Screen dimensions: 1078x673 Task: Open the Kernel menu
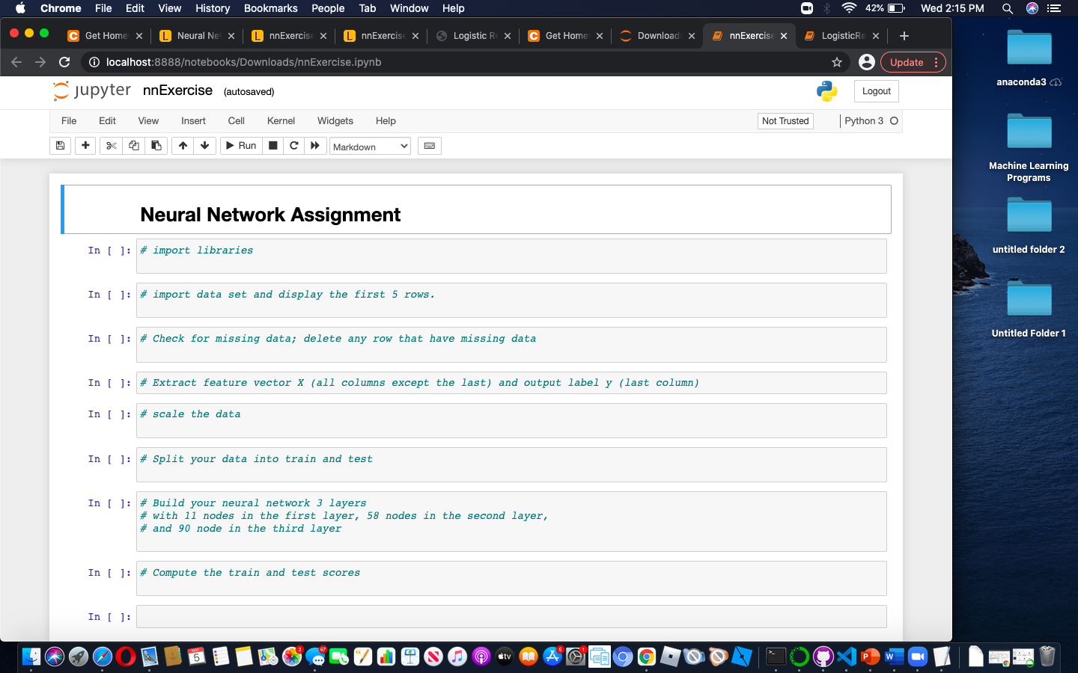point(281,120)
